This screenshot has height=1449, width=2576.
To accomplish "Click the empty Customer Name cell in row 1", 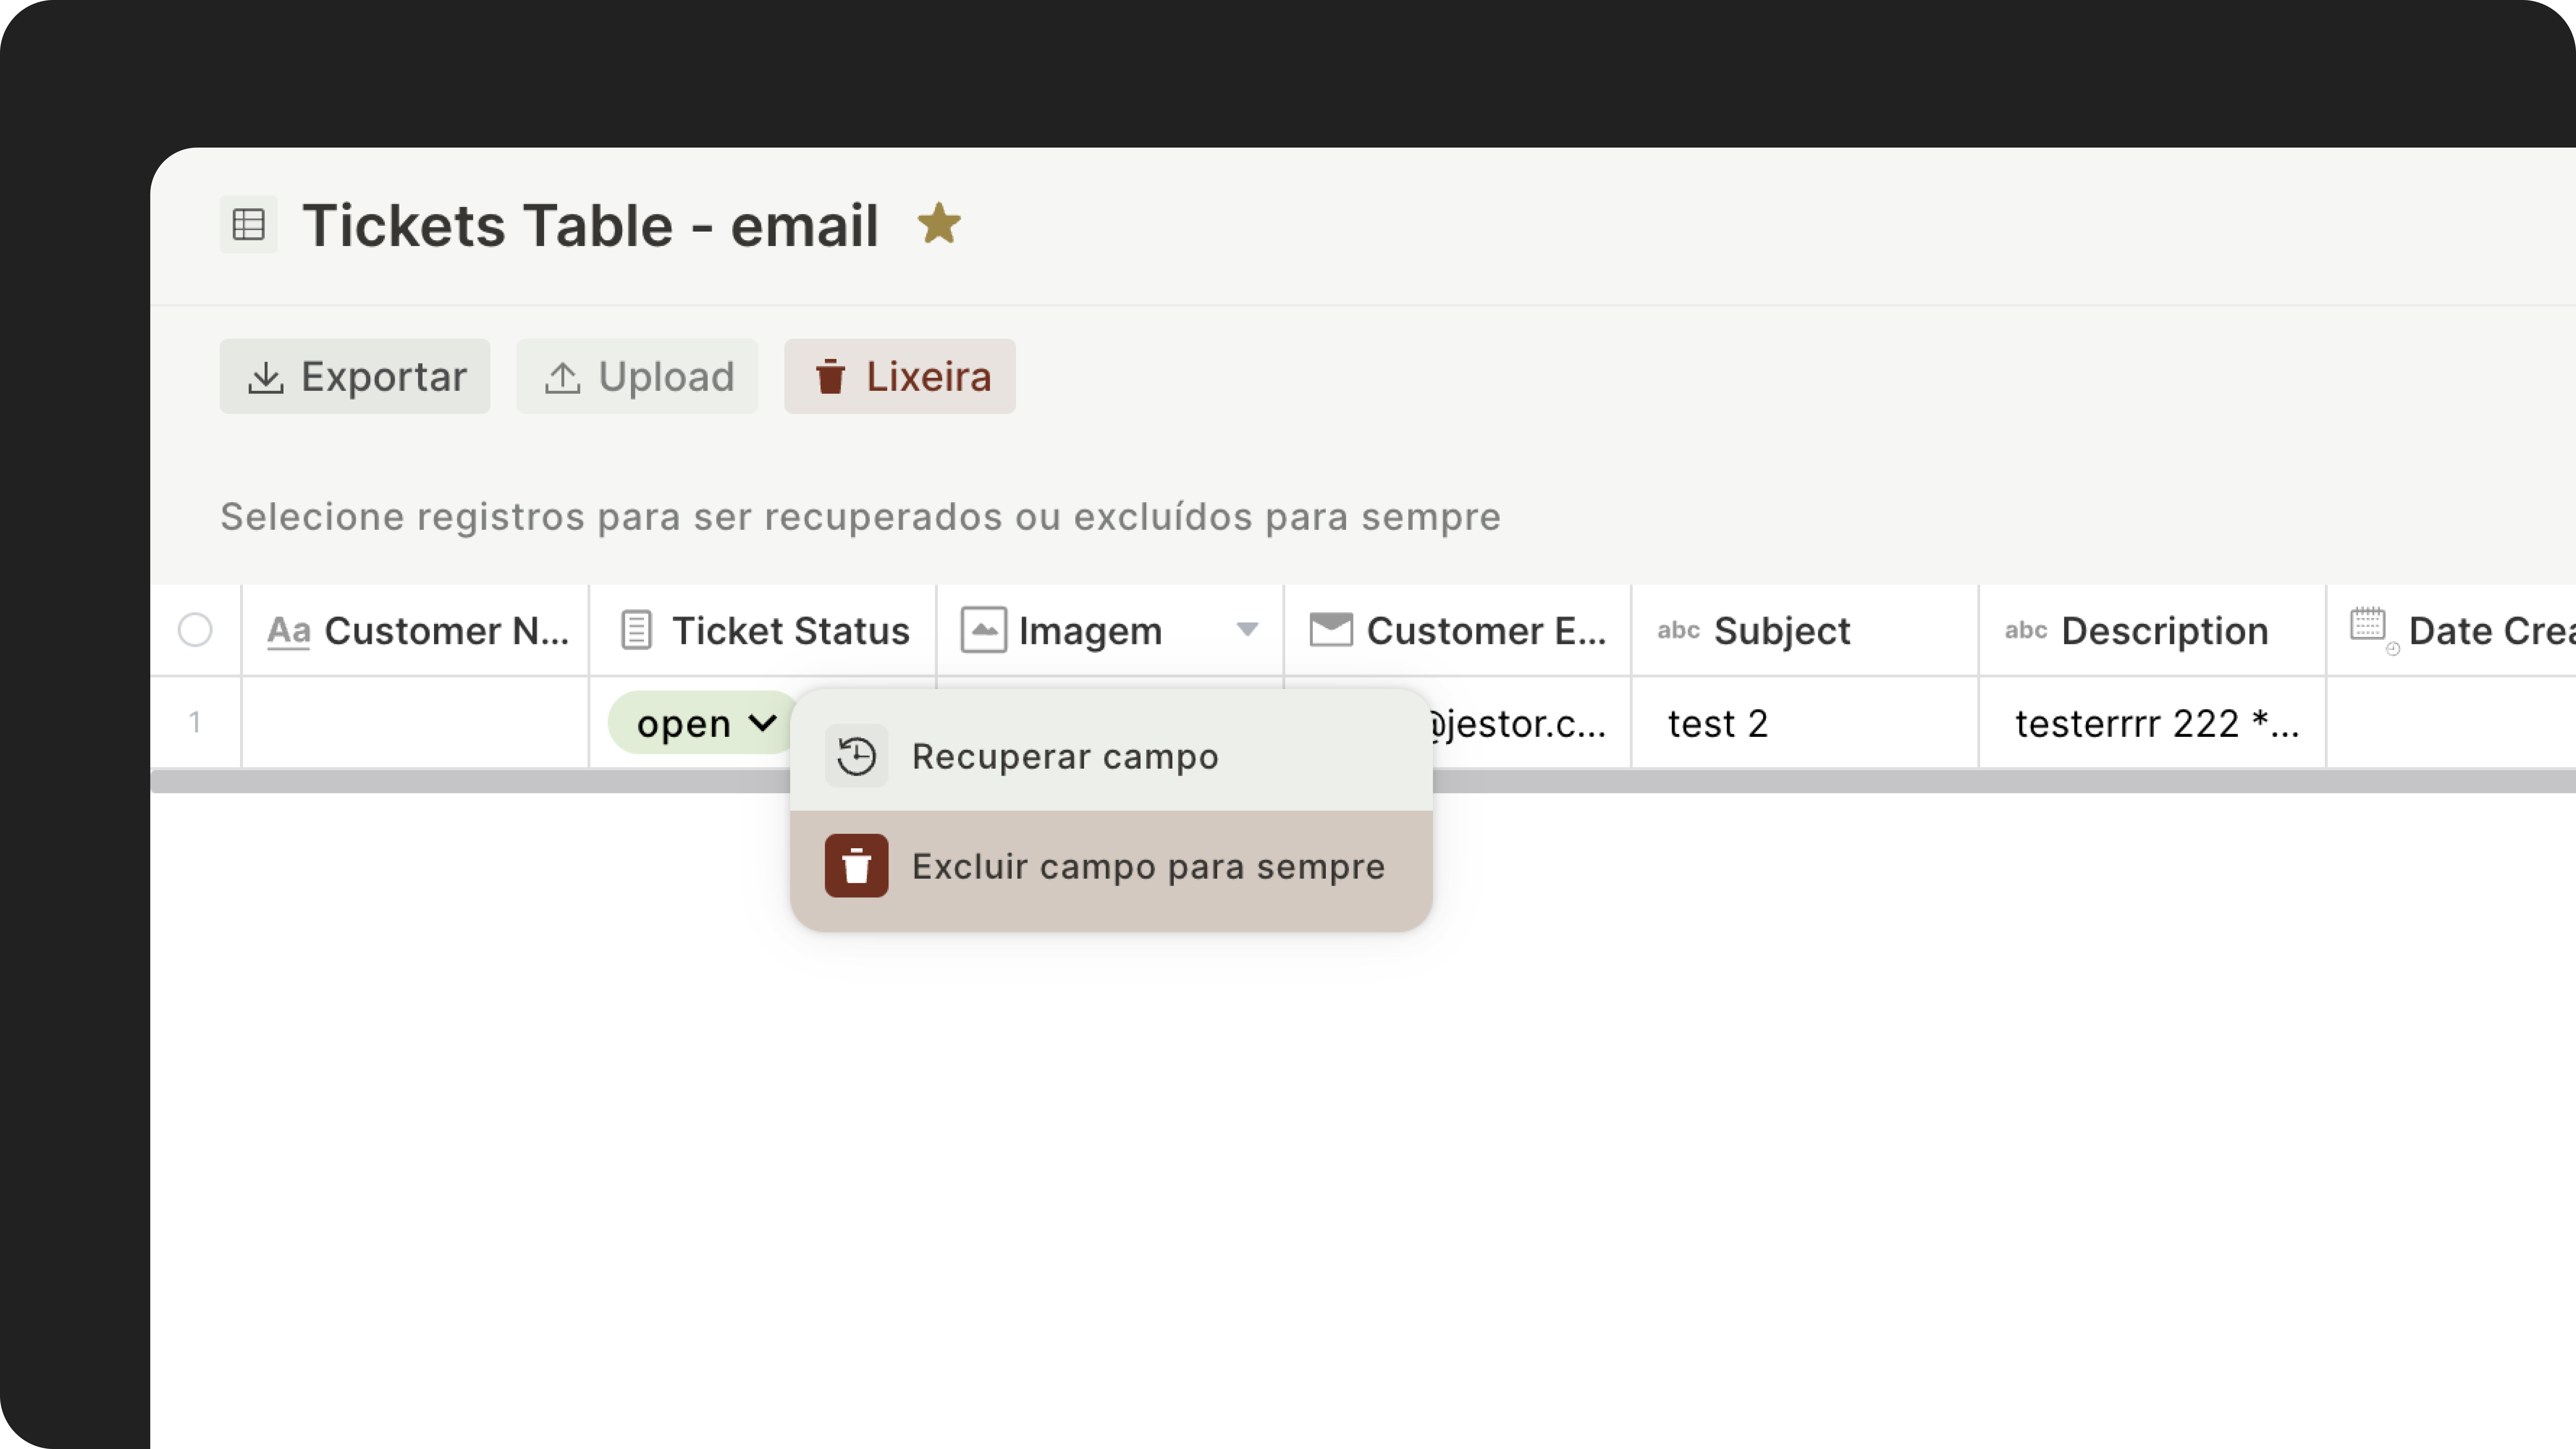I will (415, 723).
